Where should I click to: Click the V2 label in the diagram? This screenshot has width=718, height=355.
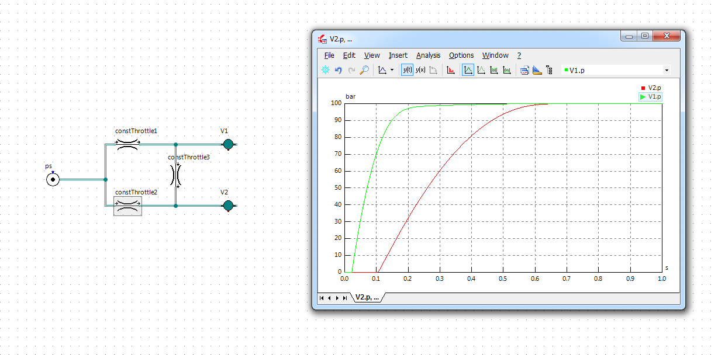point(225,192)
